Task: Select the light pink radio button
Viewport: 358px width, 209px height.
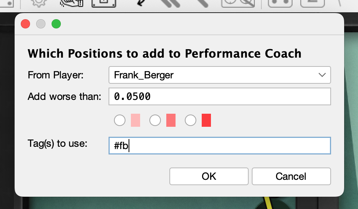Action: 120,121
